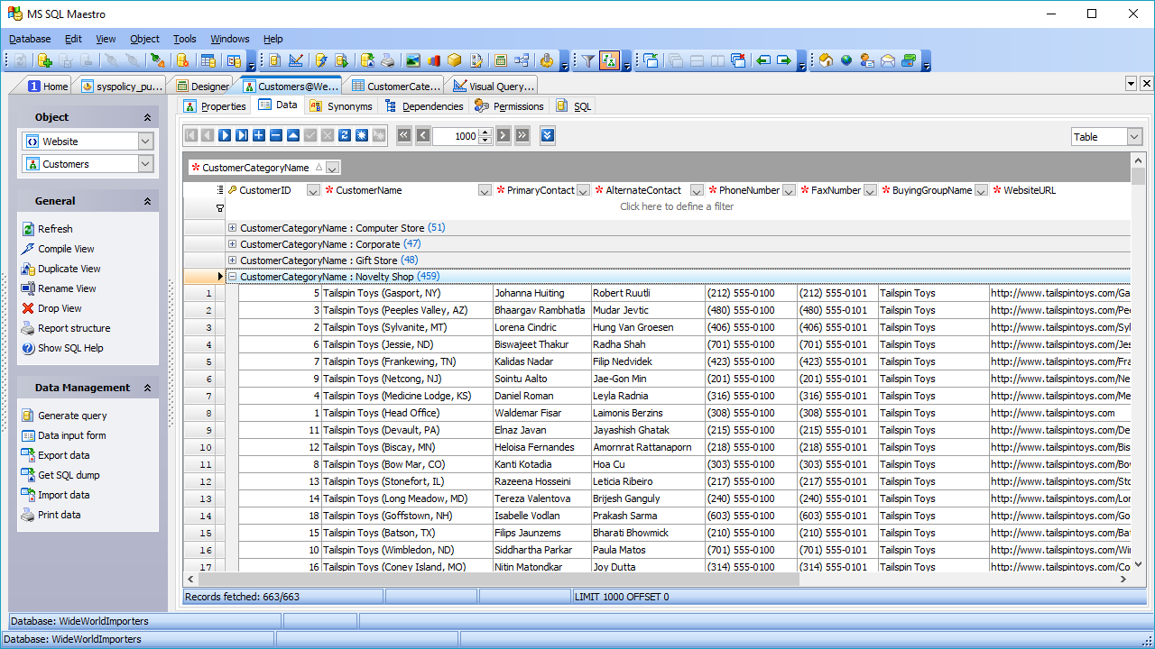The image size is (1155, 649).
Task: Open the Tools menu
Action: (x=184, y=39)
